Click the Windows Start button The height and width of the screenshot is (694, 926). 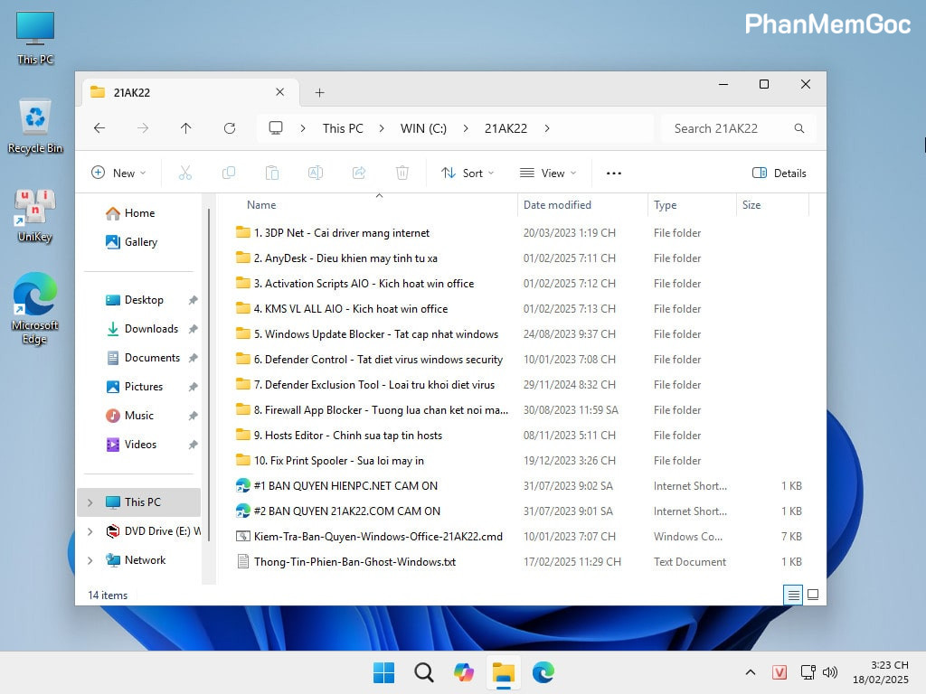(383, 672)
